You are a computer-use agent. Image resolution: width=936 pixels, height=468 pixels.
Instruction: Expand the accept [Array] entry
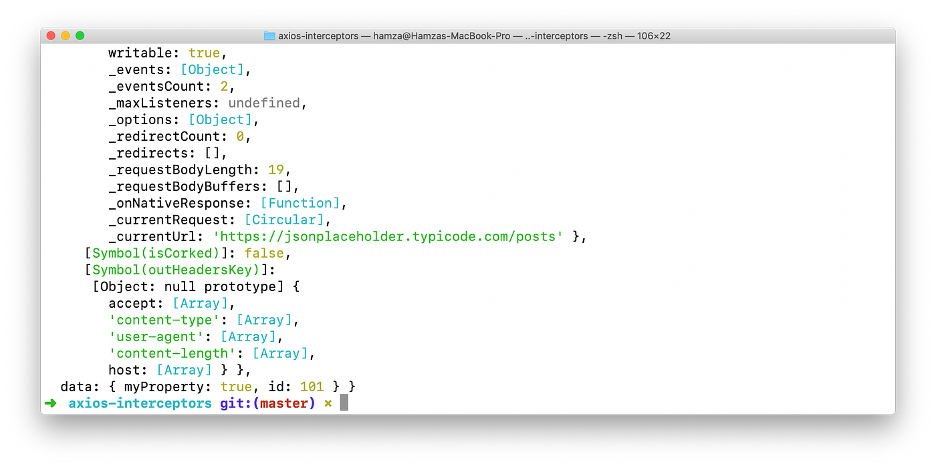[x=200, y=303]
